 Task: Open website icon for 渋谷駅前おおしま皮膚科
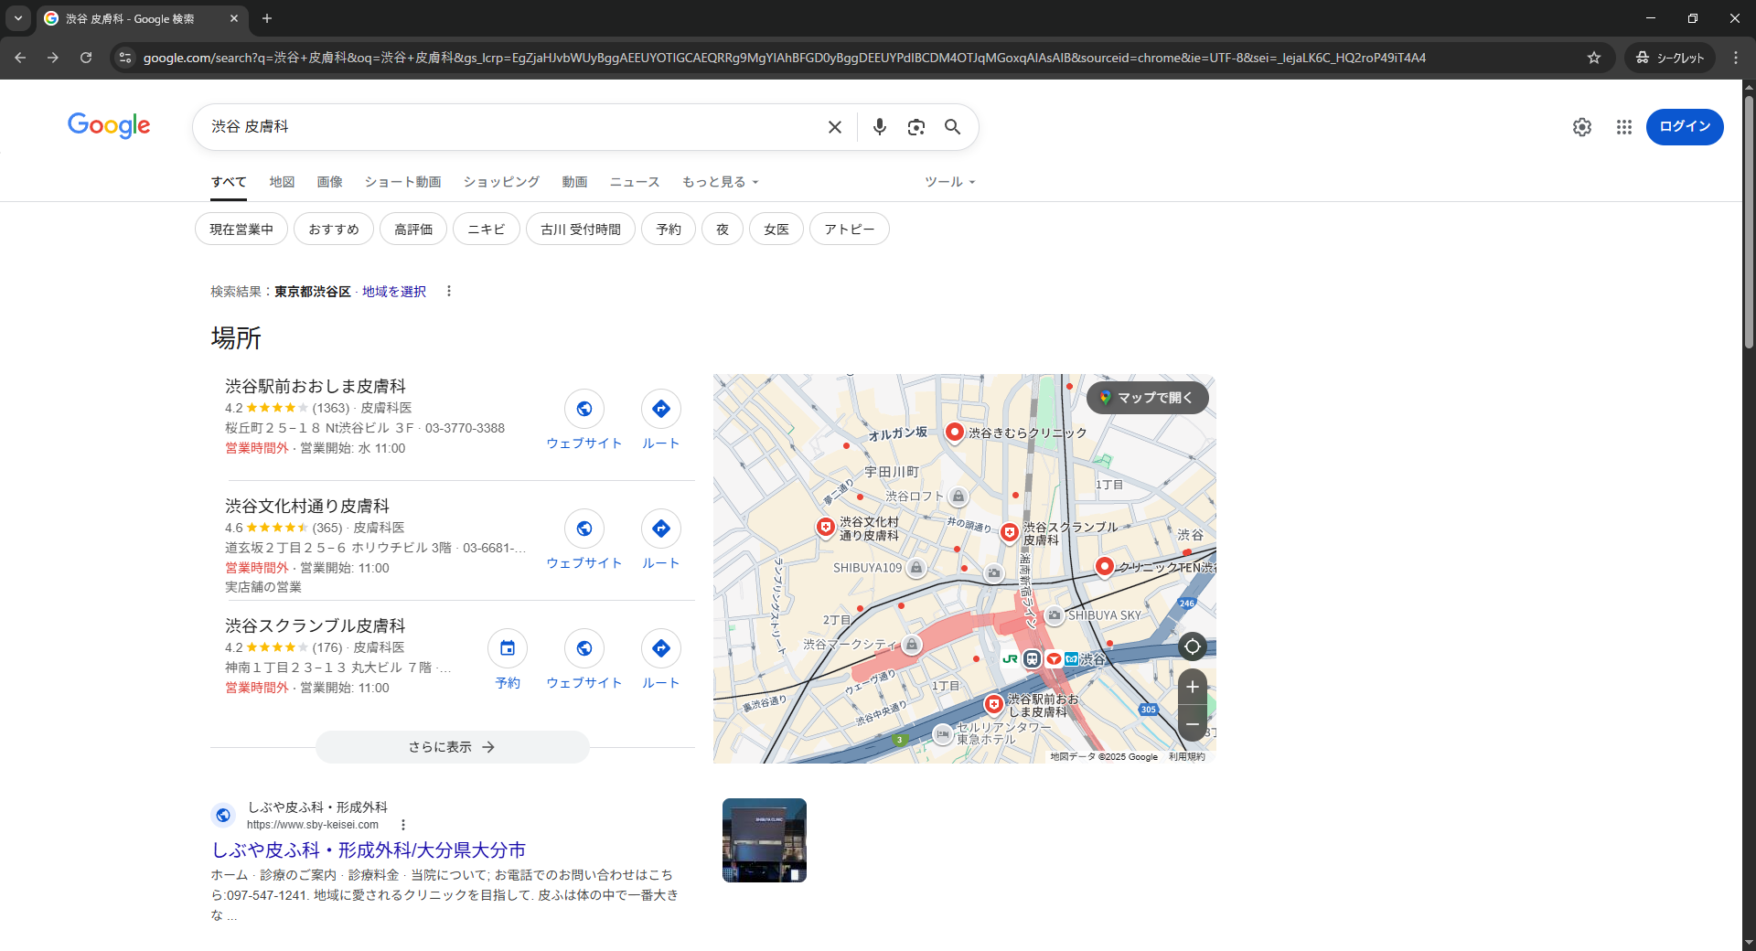point(584,409)
